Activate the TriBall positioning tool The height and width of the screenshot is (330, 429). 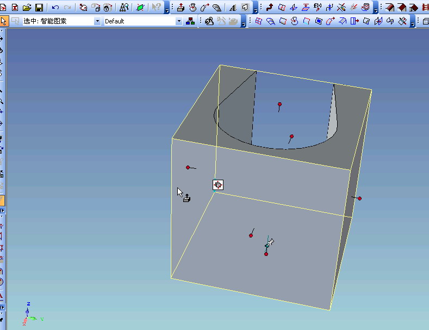click(83, 7)
